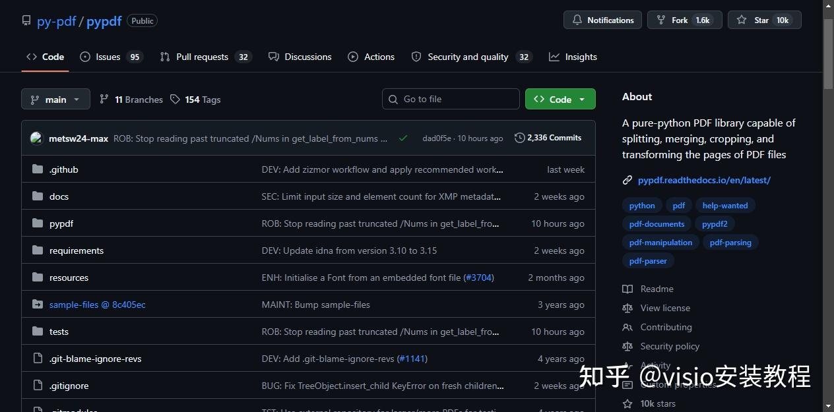Click the metsw24-max avatar image
834x412 pixels.
(x=36, y=138)
